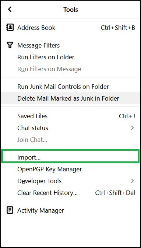Open Activity Manager
The image size is (141, 248).
tap(71, 210)
